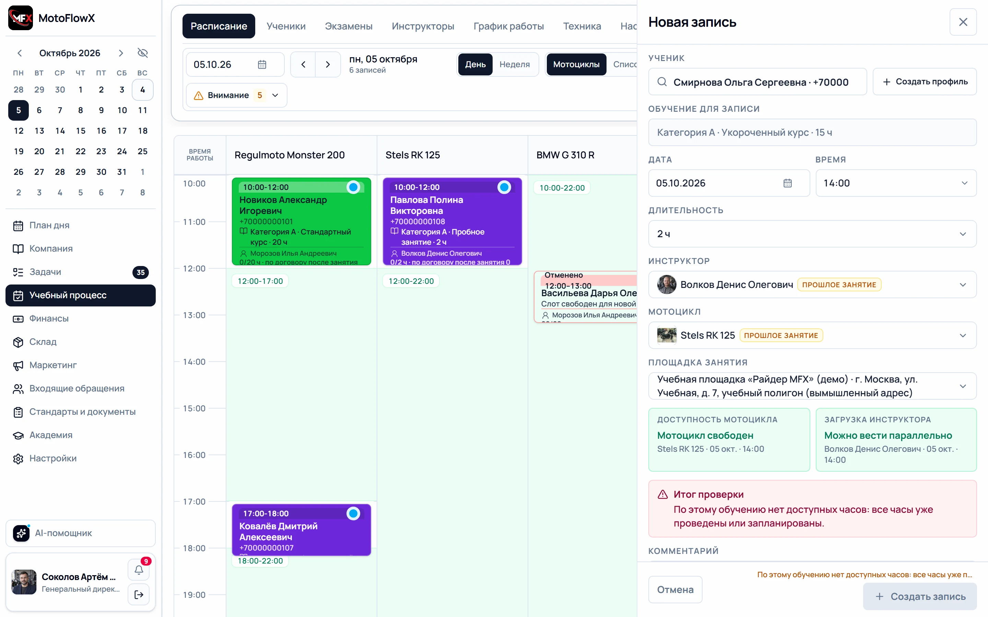Go to previous month in mini calendar
This screenshot has height=617, width=988.
[x=20, y=53]
